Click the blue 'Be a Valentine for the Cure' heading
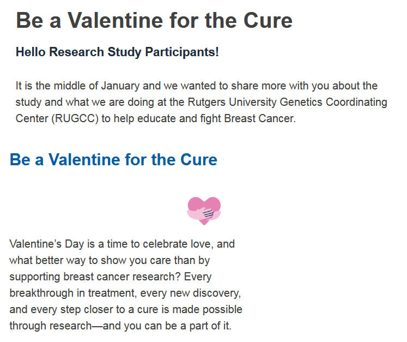The image size is (407, 342). pos(113,160)
